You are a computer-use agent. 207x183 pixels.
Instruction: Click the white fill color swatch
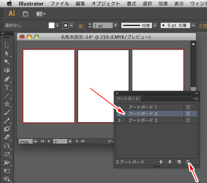pyautogui.click(x=51, y=25)
